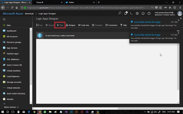Open a new browser tab
Image resolution: width=183 pixels, height=114 pixels.
pyautogui.click(x=99, y=2)
